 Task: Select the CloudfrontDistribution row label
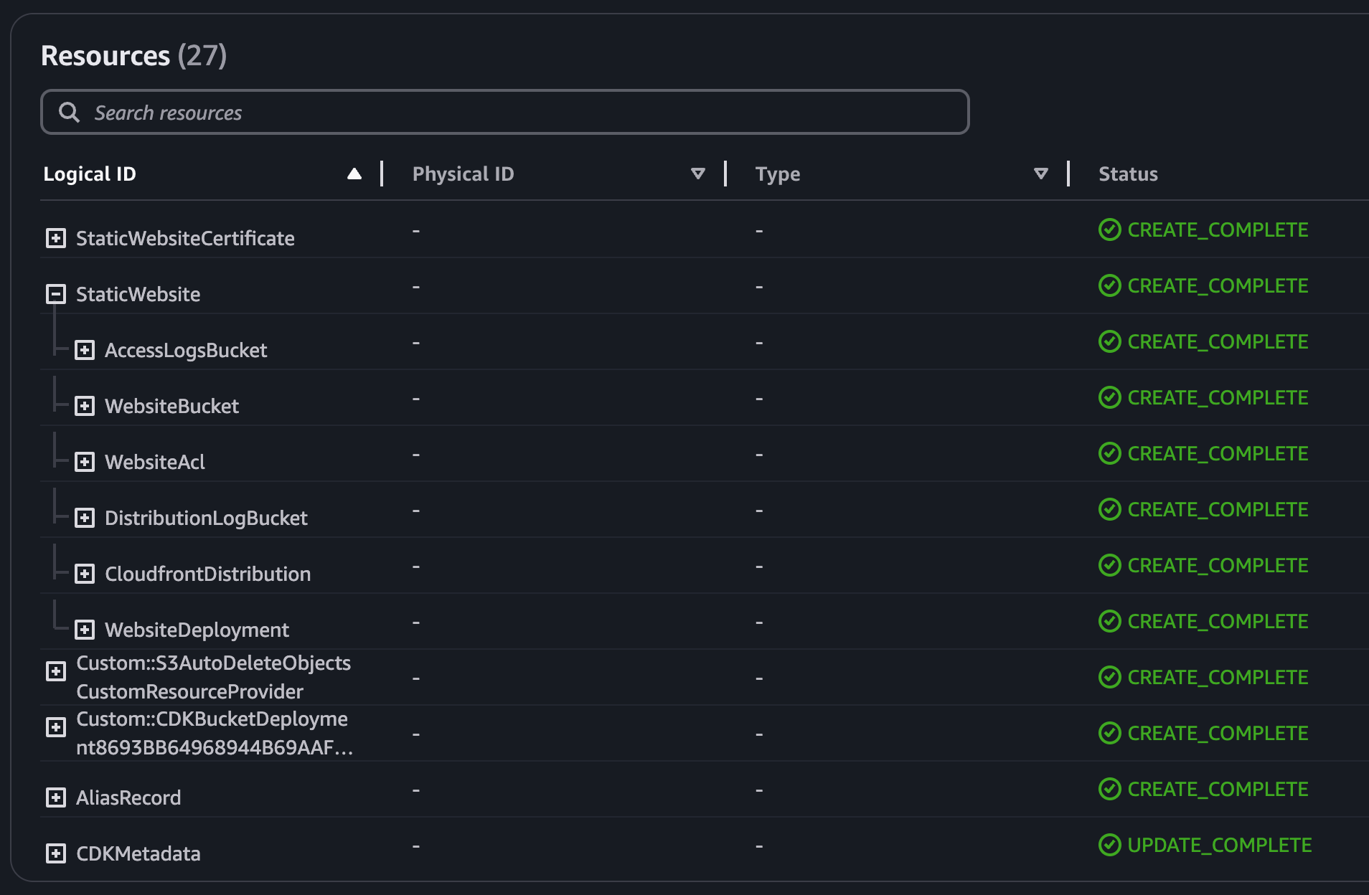(207, 574)
